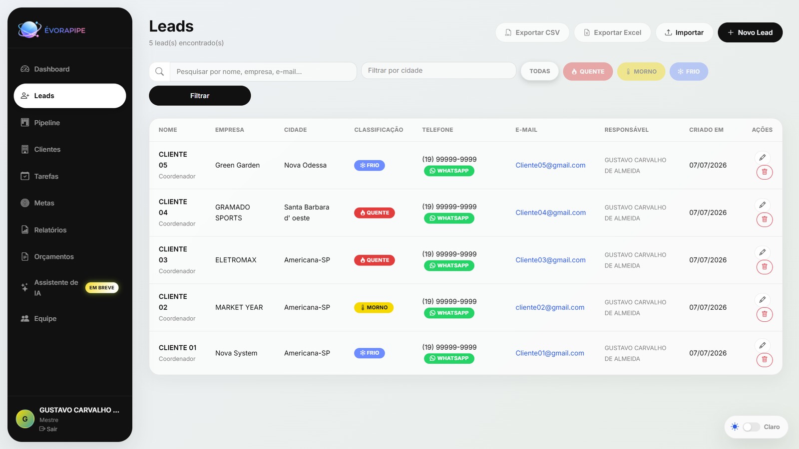
Task: Filter leads by FRIO classification
Action: click(x=689, y=71)
